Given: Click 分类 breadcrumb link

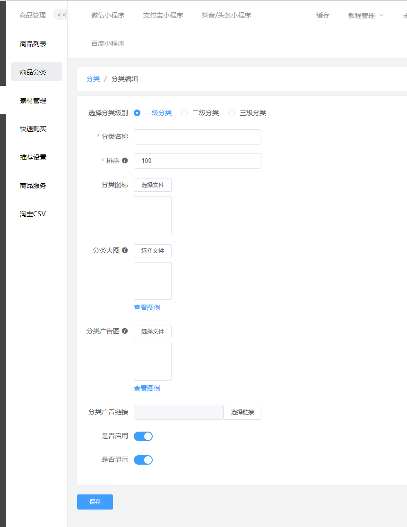Looking at the screenshot, I should click(93, 79).
